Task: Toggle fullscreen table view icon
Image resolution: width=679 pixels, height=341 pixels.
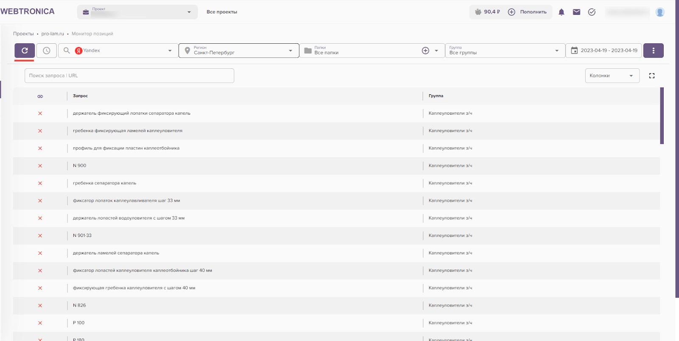Action: (x=652, y=76)
